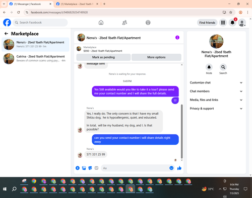The width and height of the screenshot is (252, 198).
Task: Open the Chrome profile icon
Action: click(240, 13)
